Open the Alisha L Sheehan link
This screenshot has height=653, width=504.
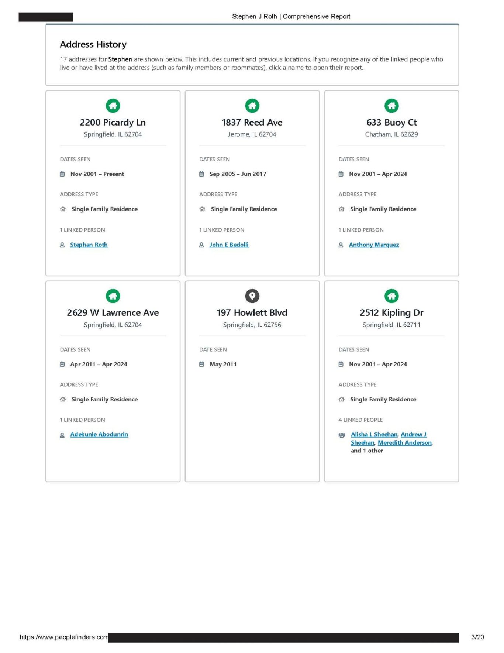click(x=374, y=434)
